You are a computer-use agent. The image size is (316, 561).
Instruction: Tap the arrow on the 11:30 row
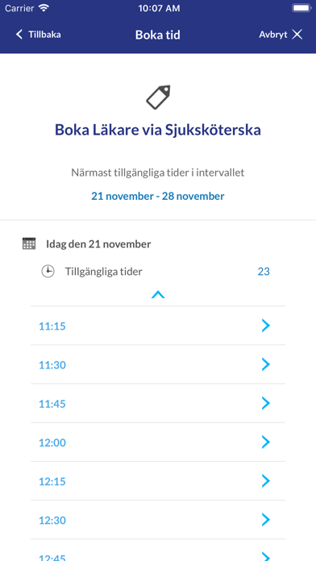(x=265, y=364)
